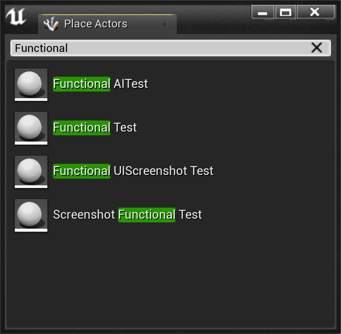The width and height of the screenshot is (341, 334).
Task: Click the Place Actors tab icon
Action: (x=51, y=24)
